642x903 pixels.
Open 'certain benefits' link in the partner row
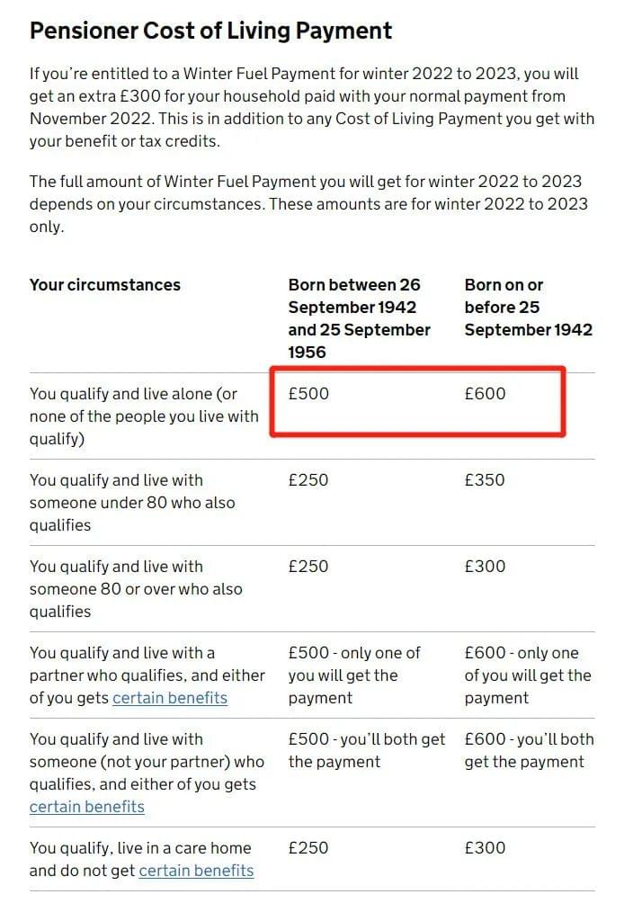click(x=169, y=698)
